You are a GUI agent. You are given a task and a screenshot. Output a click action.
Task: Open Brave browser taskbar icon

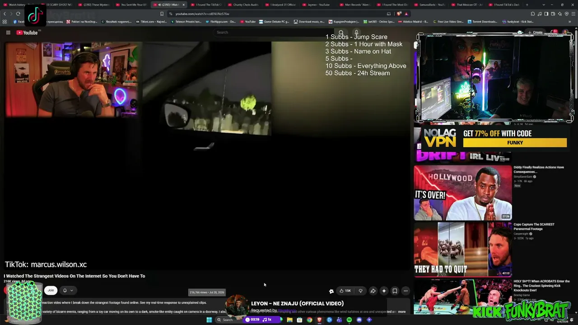(x=319, y=320)
